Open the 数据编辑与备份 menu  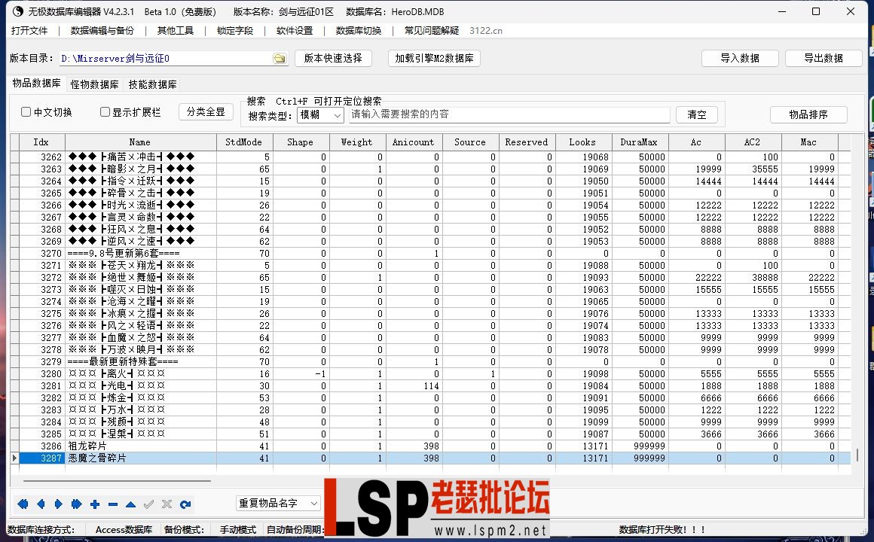click(102, 31)
